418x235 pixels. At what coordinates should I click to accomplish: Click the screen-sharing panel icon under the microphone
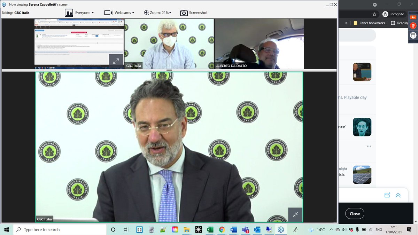coord(413,35)
